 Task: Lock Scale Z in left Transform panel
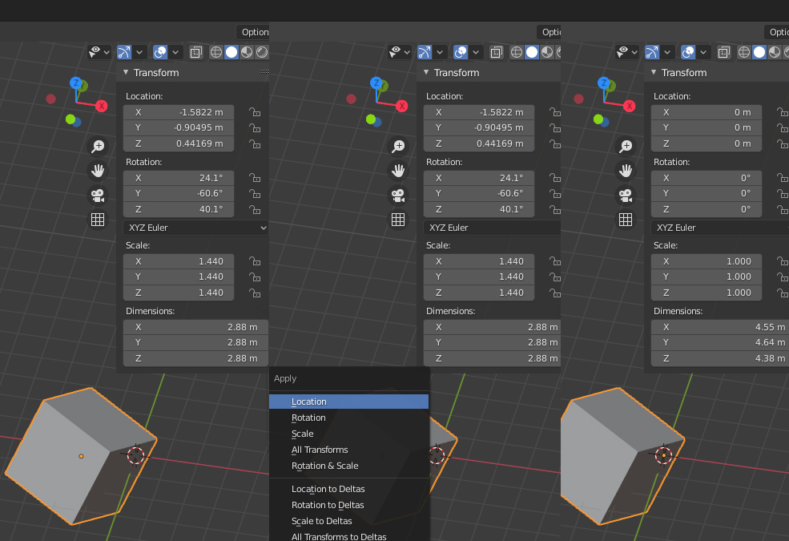(x=255, y=293)
